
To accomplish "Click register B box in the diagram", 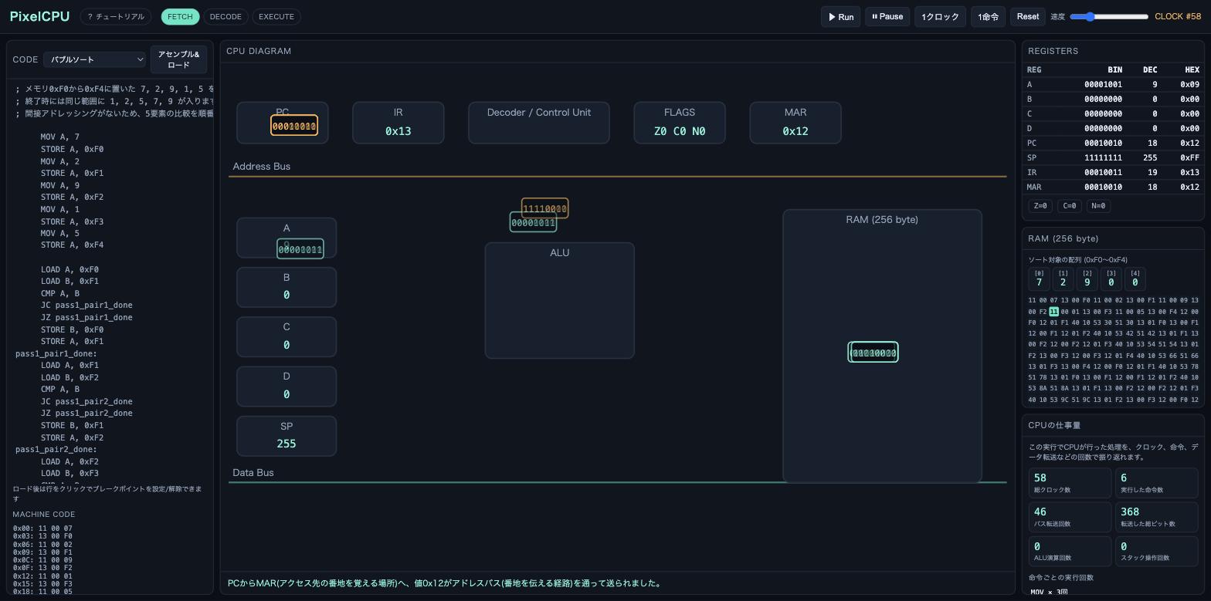I will [x=287, y=287].
